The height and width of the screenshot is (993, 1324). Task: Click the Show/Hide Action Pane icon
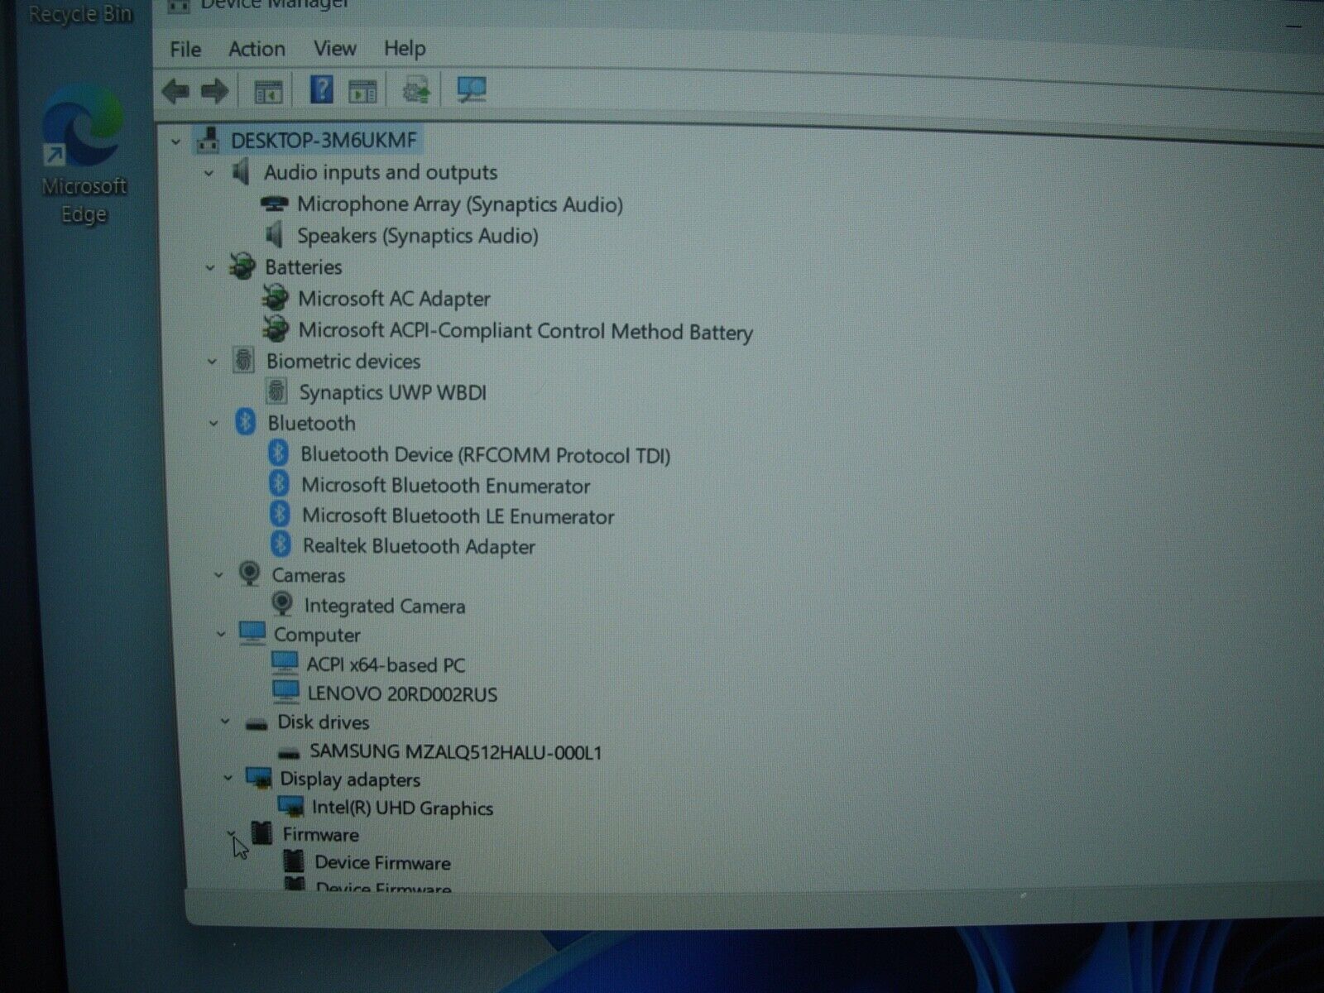(362, 91)
